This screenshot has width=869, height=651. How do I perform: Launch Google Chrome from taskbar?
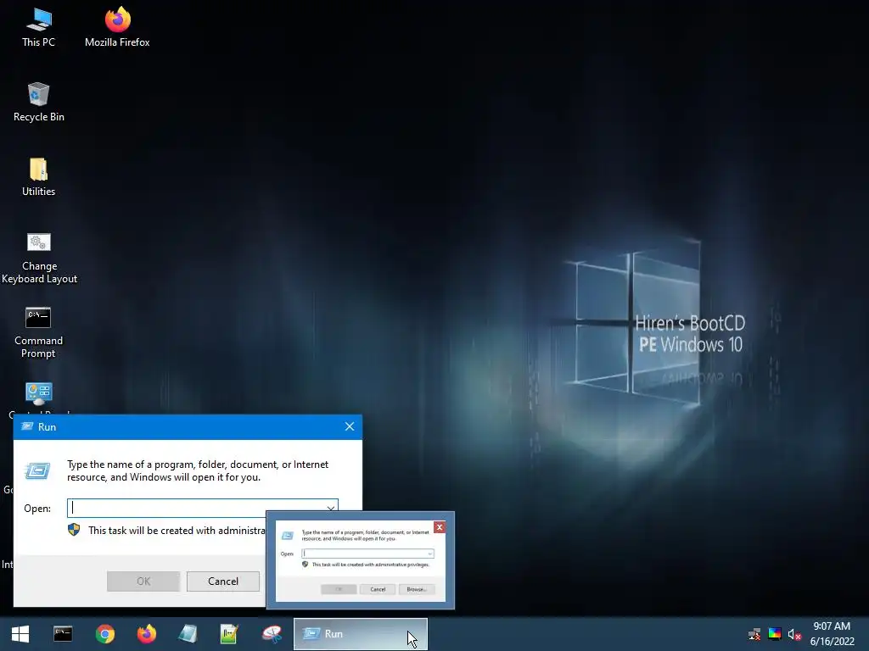[x=104, y=634]
